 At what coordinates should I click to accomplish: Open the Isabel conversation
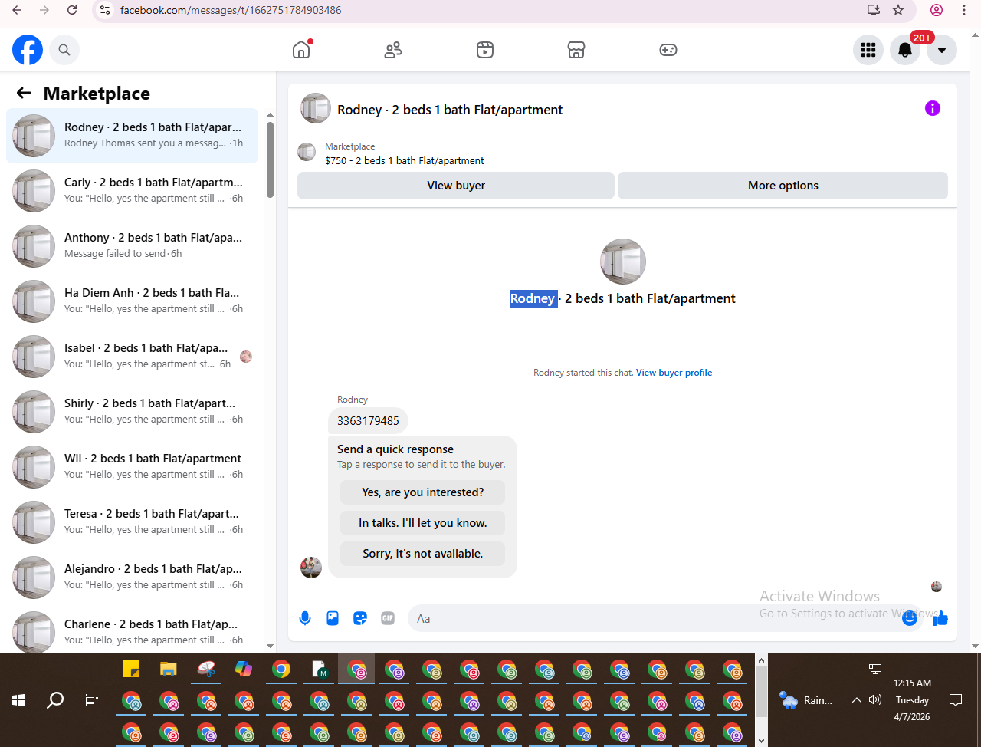point(132,357)
